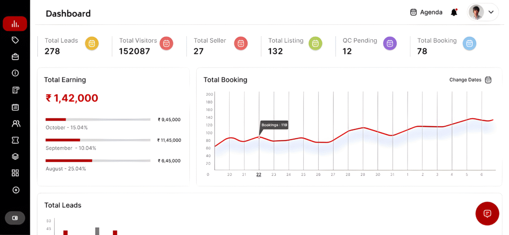Image resolution: width=509 pixels, height=235 pixels.
Task: Open Change Dates picker on Total Booking
Action: (470, 80)
